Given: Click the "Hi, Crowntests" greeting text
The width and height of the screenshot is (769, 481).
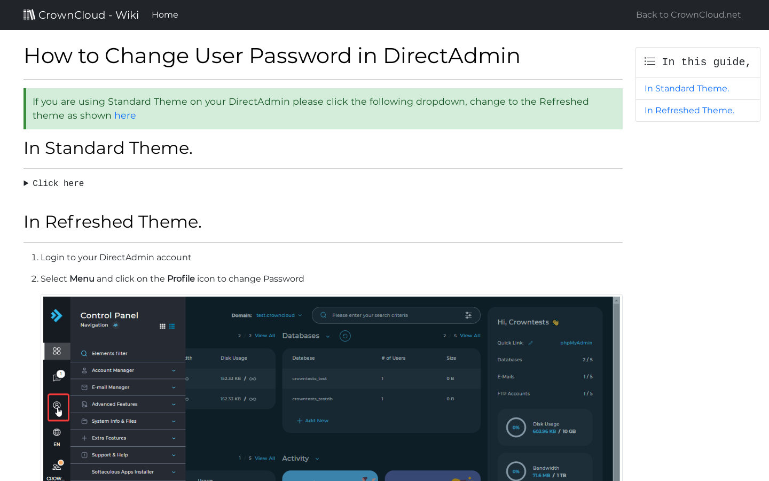Looking at the screenshot, I should [523, 322].
